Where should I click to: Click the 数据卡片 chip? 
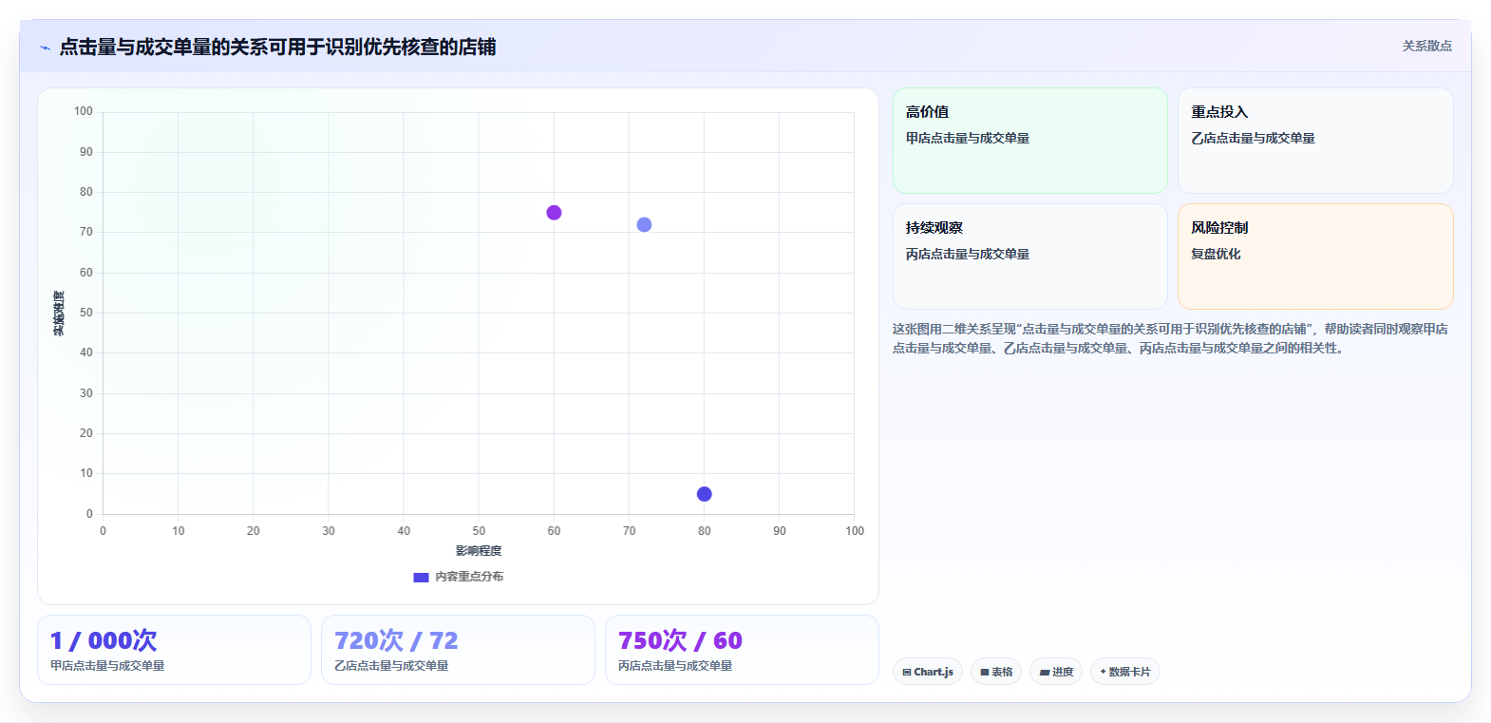(x=1125, y=672)
